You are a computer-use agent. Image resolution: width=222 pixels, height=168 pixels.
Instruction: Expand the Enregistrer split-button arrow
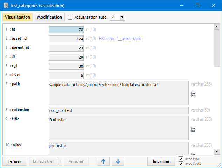point(60,161)
